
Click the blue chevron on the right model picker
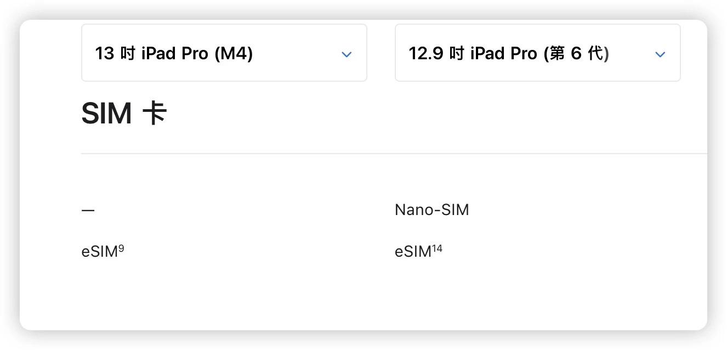tap(660, 54)
